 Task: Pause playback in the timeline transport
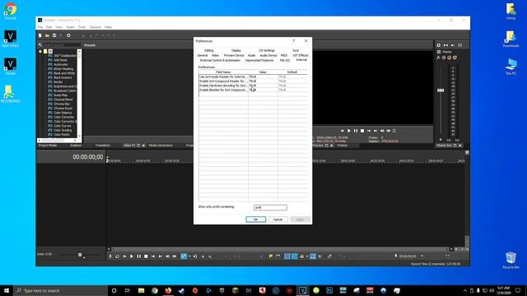tap(139, 257)
